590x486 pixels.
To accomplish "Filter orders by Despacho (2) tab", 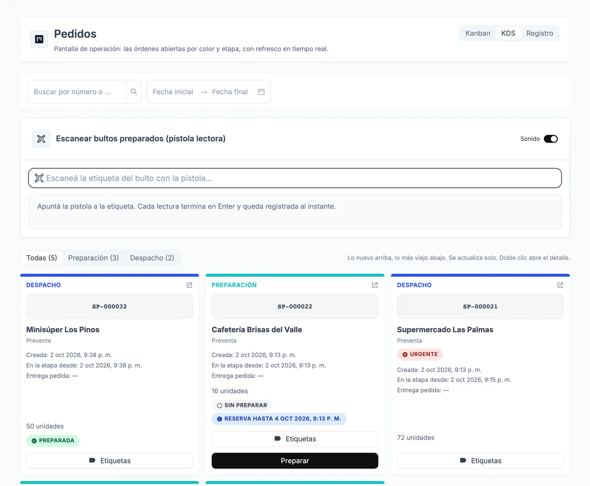I will [152, 258].
